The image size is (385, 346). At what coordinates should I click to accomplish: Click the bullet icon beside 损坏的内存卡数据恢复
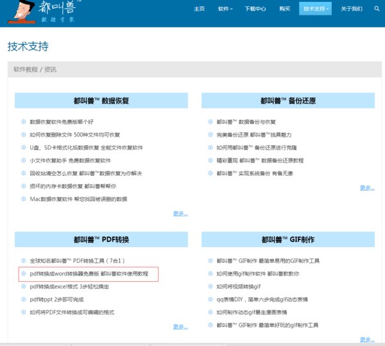[x=24, y=186]
